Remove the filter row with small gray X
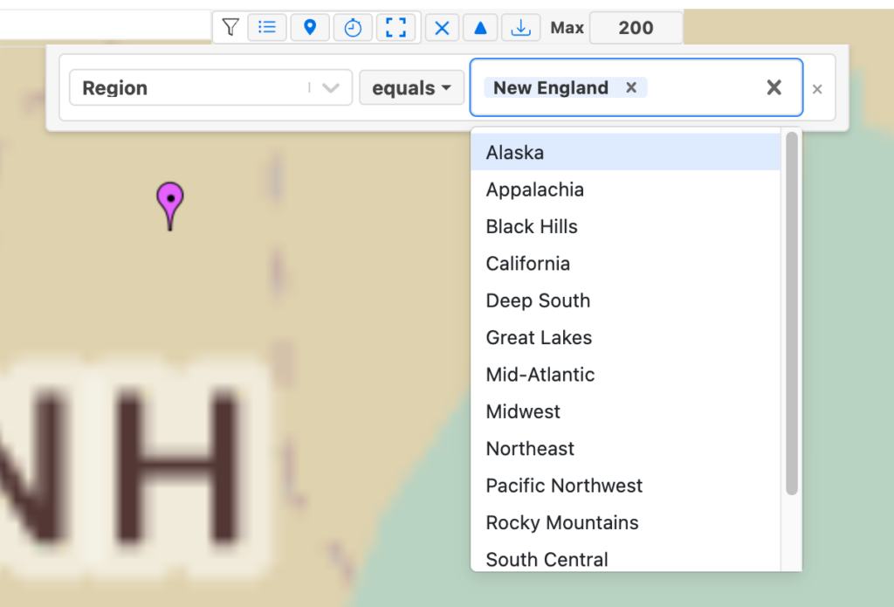 pyautogui.click(x=817, y=89)
